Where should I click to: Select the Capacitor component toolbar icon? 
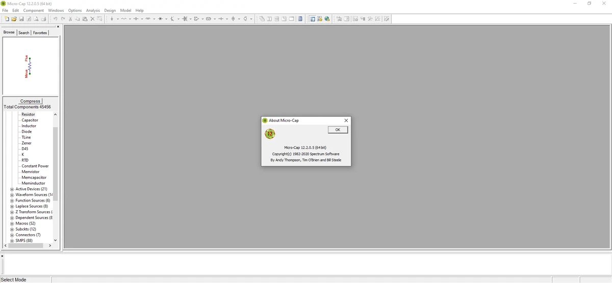[136, 19]
